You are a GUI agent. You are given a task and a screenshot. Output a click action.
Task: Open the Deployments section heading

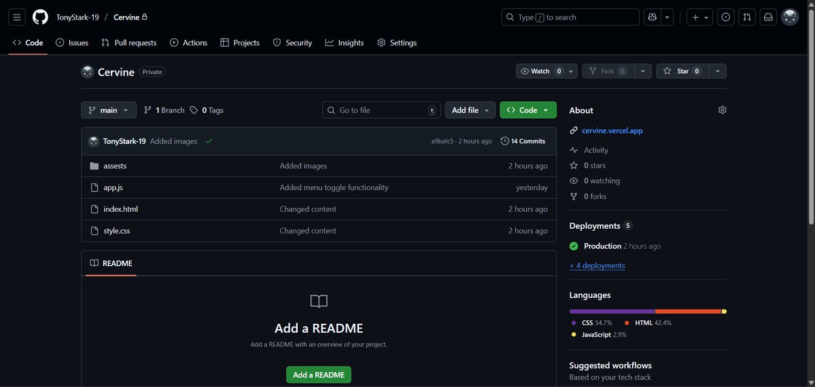pyautogui.click(x=595, y=226)
